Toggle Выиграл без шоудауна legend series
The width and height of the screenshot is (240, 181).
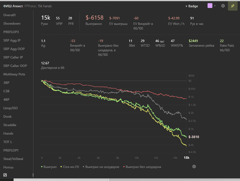[x=142, y=167]
